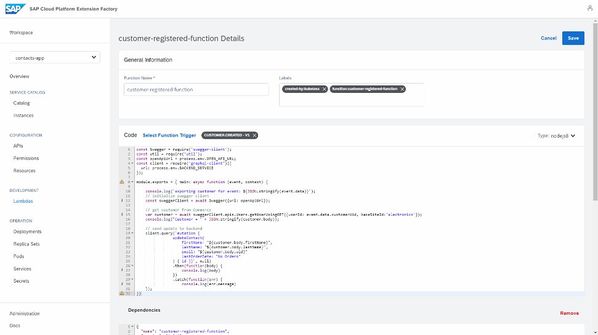Viewport: 598px width, 335px height.
Task: Collapse code fold at line 29
Action: click(132, 280)
